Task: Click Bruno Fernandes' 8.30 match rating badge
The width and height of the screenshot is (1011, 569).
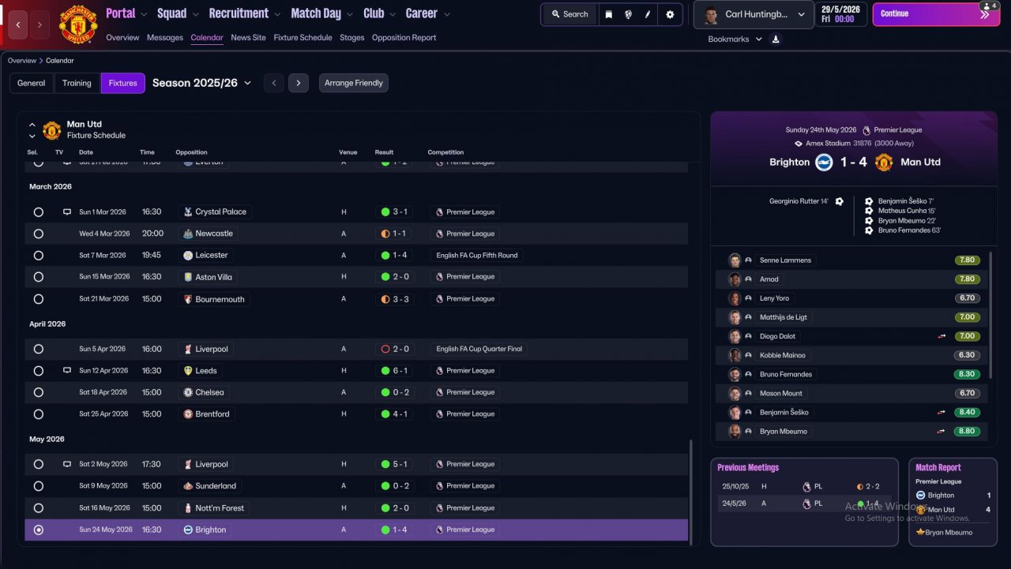Action: pos(968,374)
